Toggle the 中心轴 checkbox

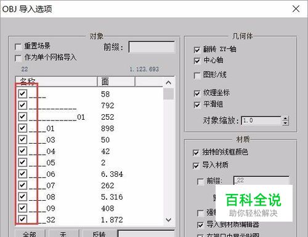[197, 61]
